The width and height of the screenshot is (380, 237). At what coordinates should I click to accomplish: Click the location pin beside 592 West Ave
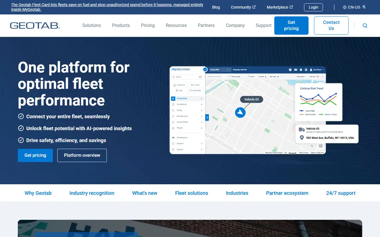click(x=302, y=138)
